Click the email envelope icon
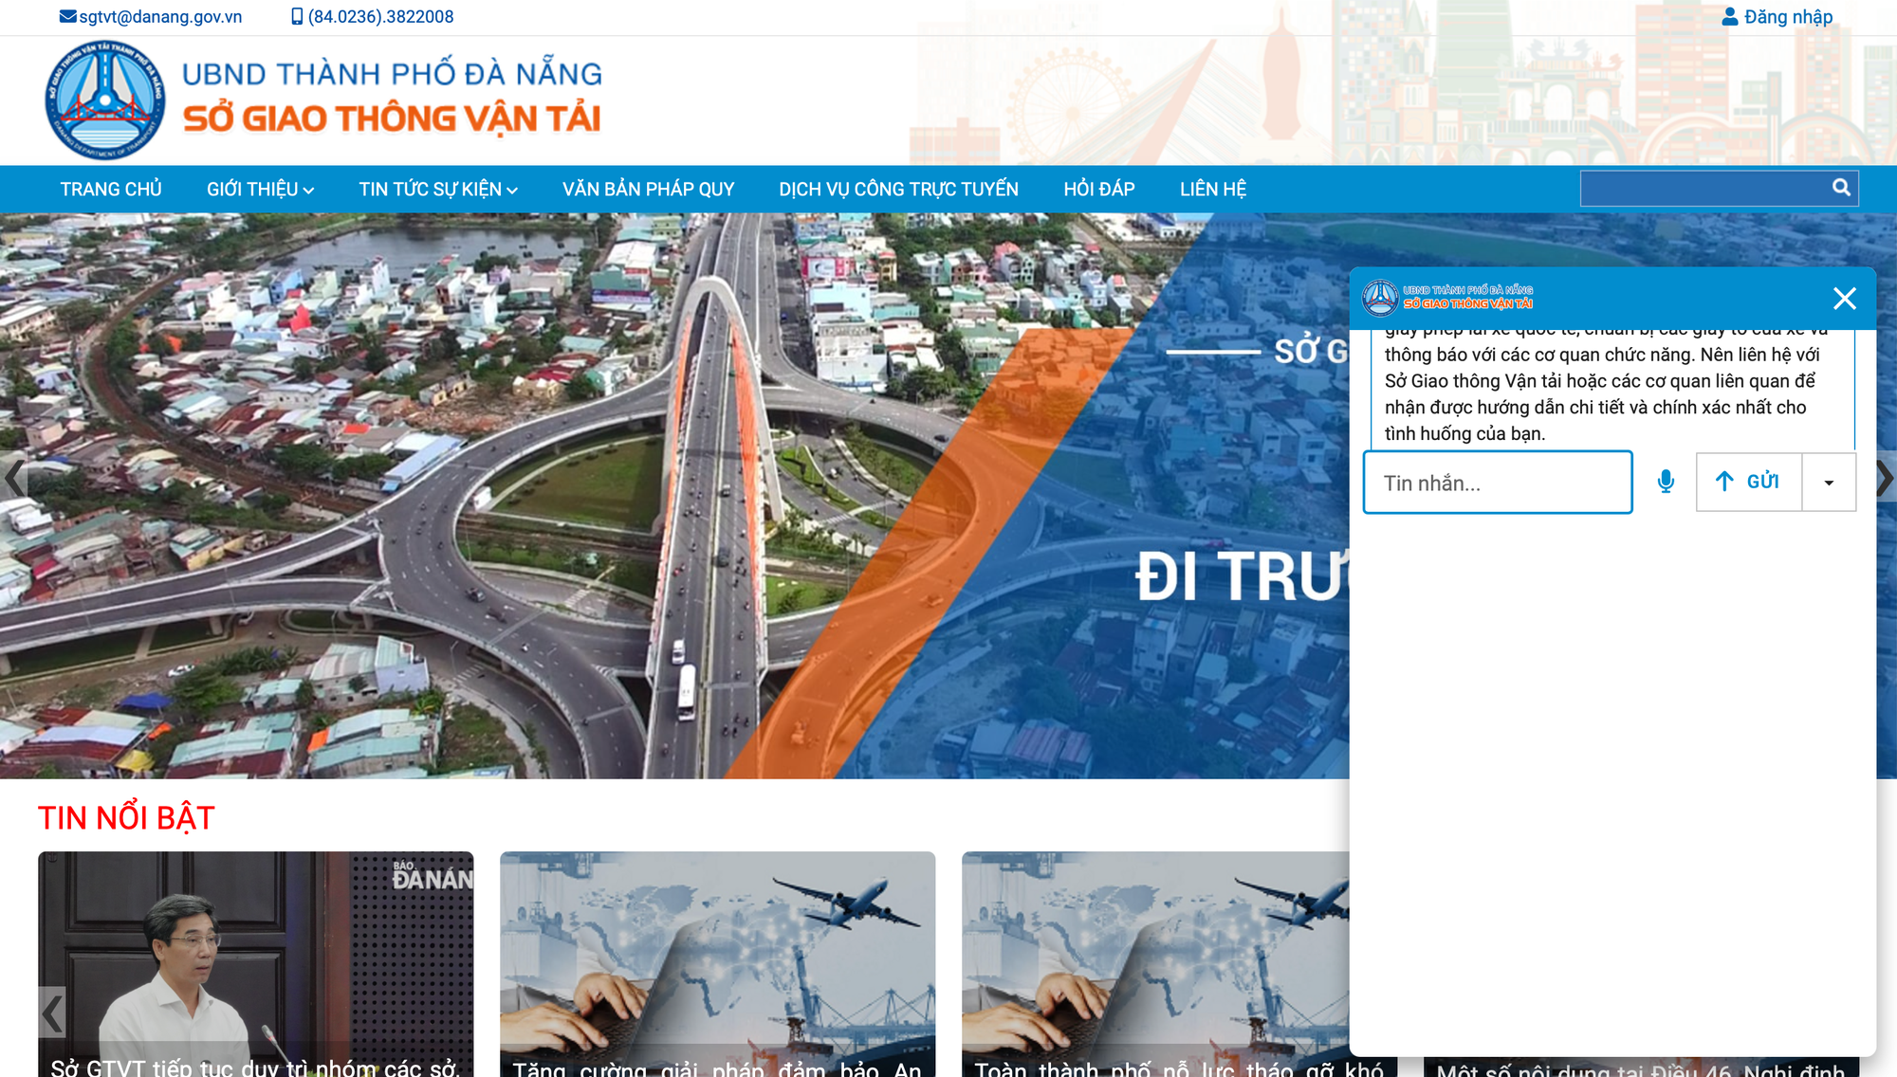1897x1077 pixels. 67,16
